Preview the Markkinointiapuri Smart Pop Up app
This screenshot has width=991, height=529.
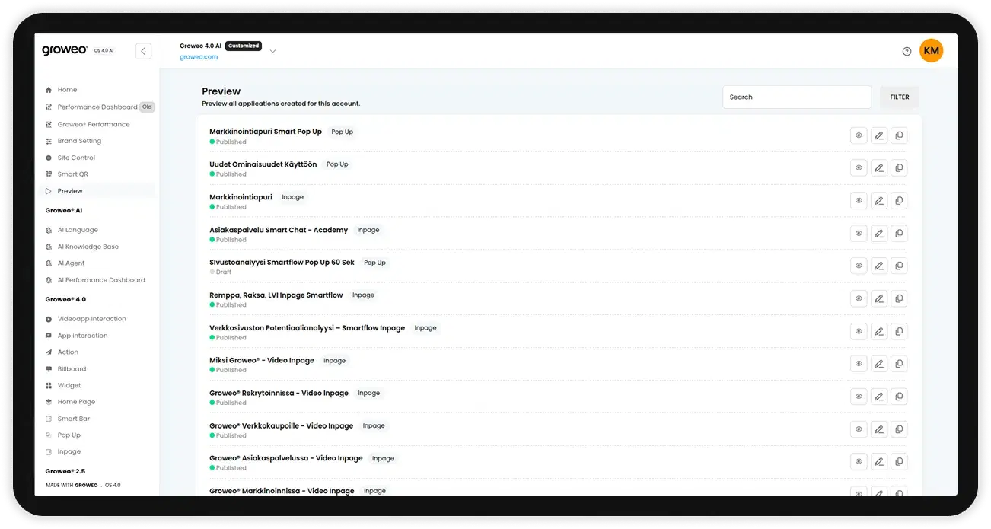(859, 135)
